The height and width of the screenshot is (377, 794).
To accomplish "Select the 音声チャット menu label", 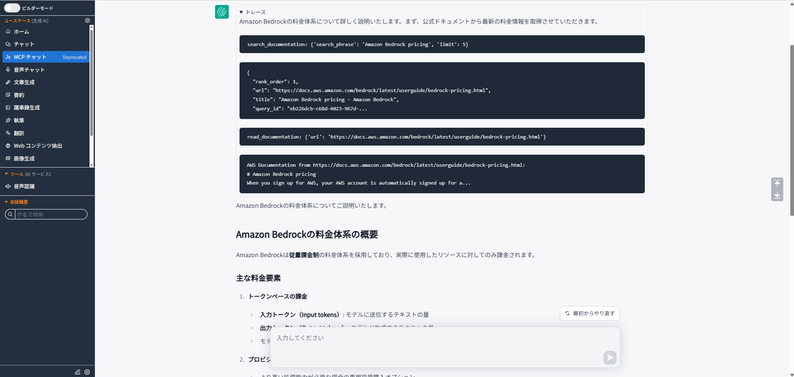I will [29, 70].
